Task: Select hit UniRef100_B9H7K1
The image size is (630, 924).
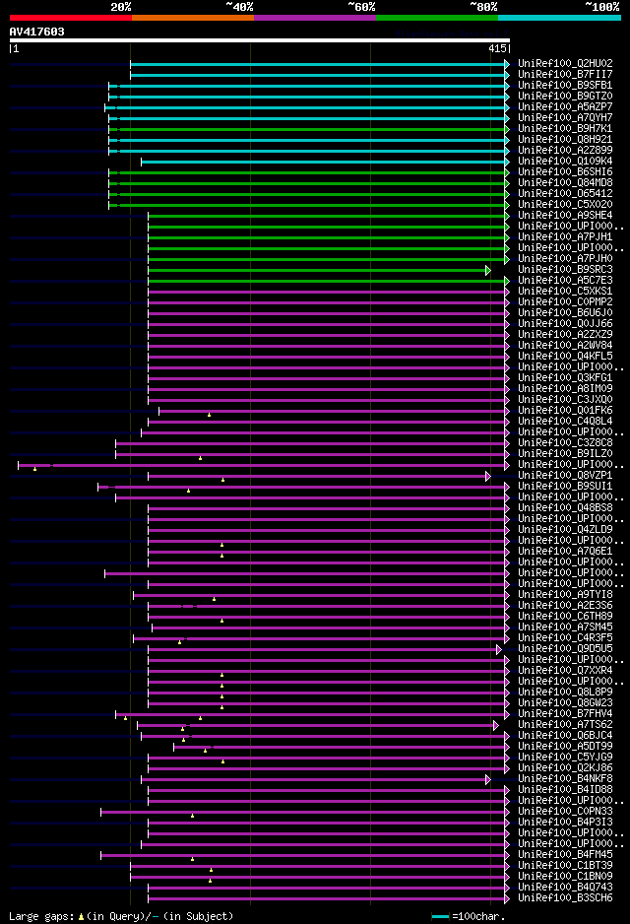Action: pyautogui.click(x=565, y=128)
